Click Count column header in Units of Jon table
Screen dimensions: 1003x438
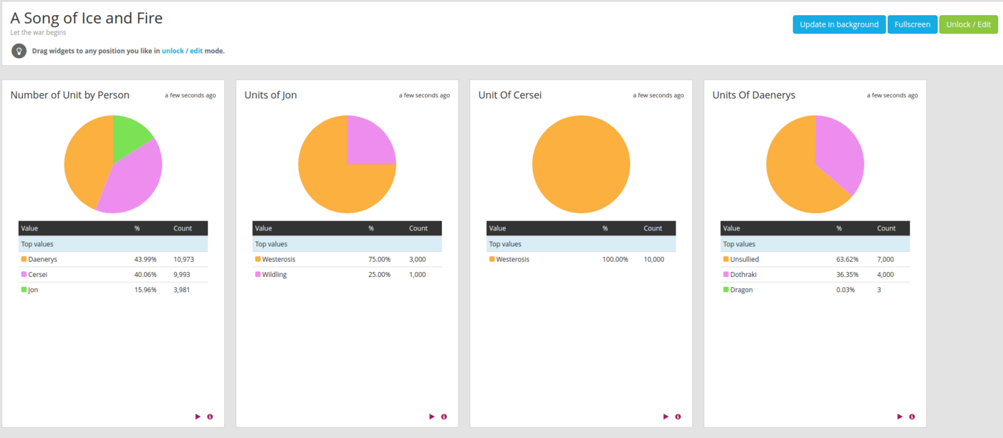click(x=418, y=228)
